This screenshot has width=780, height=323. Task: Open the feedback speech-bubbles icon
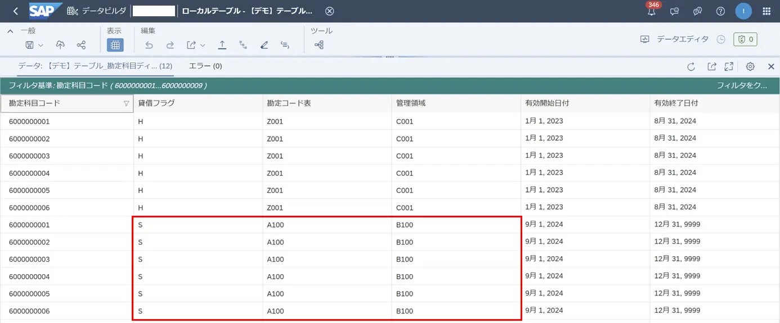pos(698,11)
